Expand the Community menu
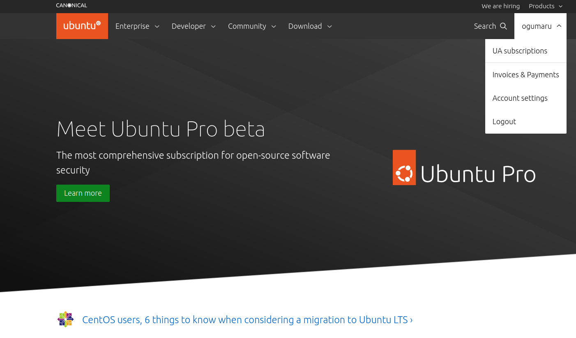The height and width of the screenshot is (338, 576). point(252,26)
